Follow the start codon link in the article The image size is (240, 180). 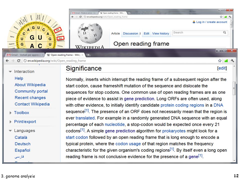coord(77,137)
